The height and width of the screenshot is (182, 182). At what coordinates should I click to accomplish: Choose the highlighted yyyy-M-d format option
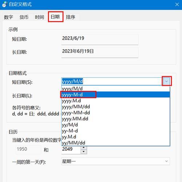tap(115, 94)
